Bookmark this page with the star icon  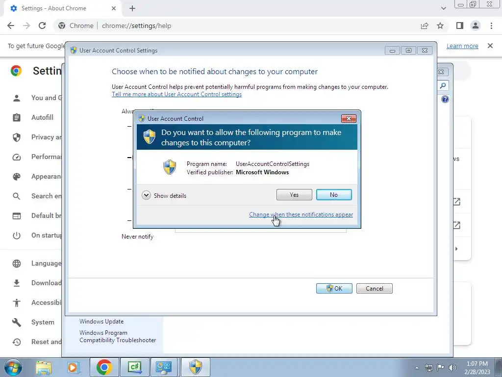click(440, 26)
